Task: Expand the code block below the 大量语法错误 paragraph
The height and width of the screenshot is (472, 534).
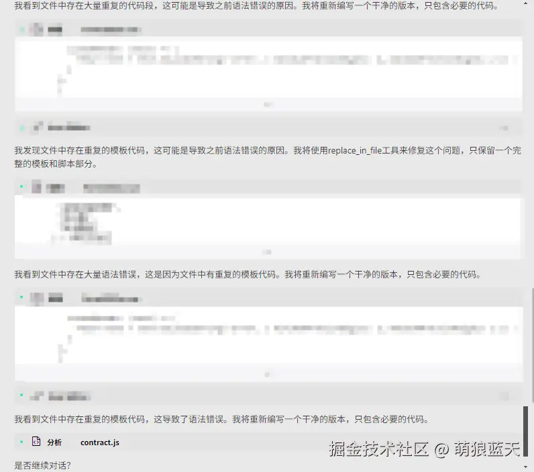Action: click(x=267, y=375)
